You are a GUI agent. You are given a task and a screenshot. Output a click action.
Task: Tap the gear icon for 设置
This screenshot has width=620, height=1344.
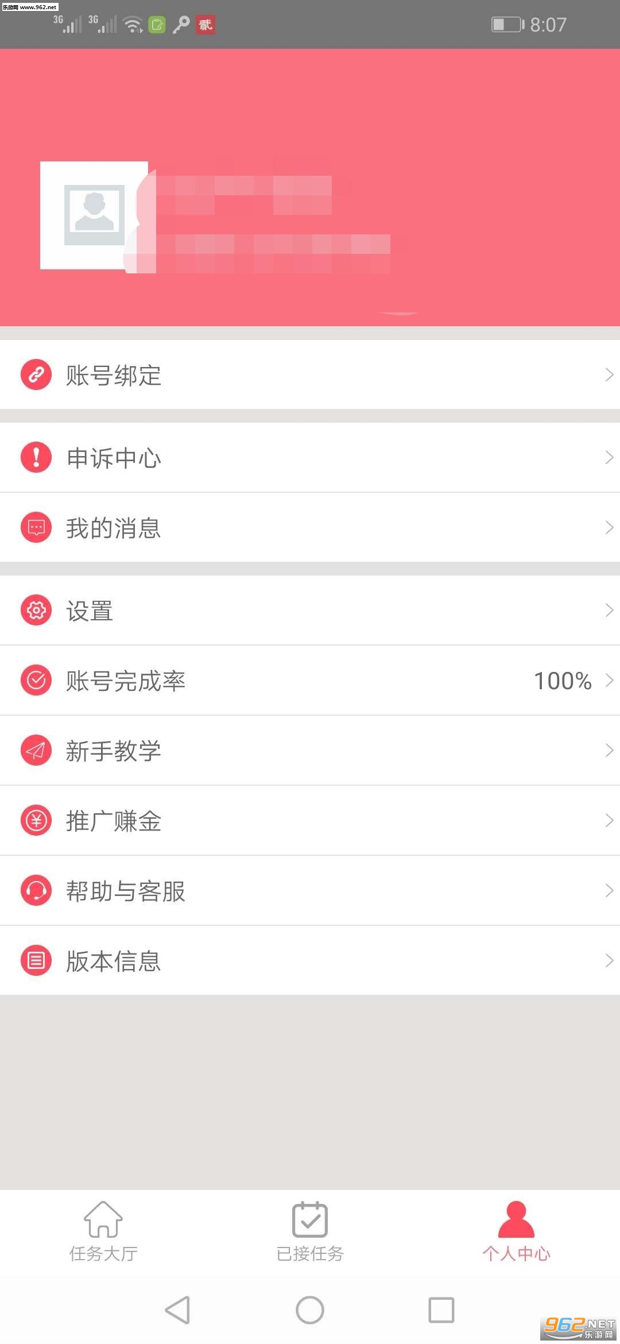click(x=36, y=610)
